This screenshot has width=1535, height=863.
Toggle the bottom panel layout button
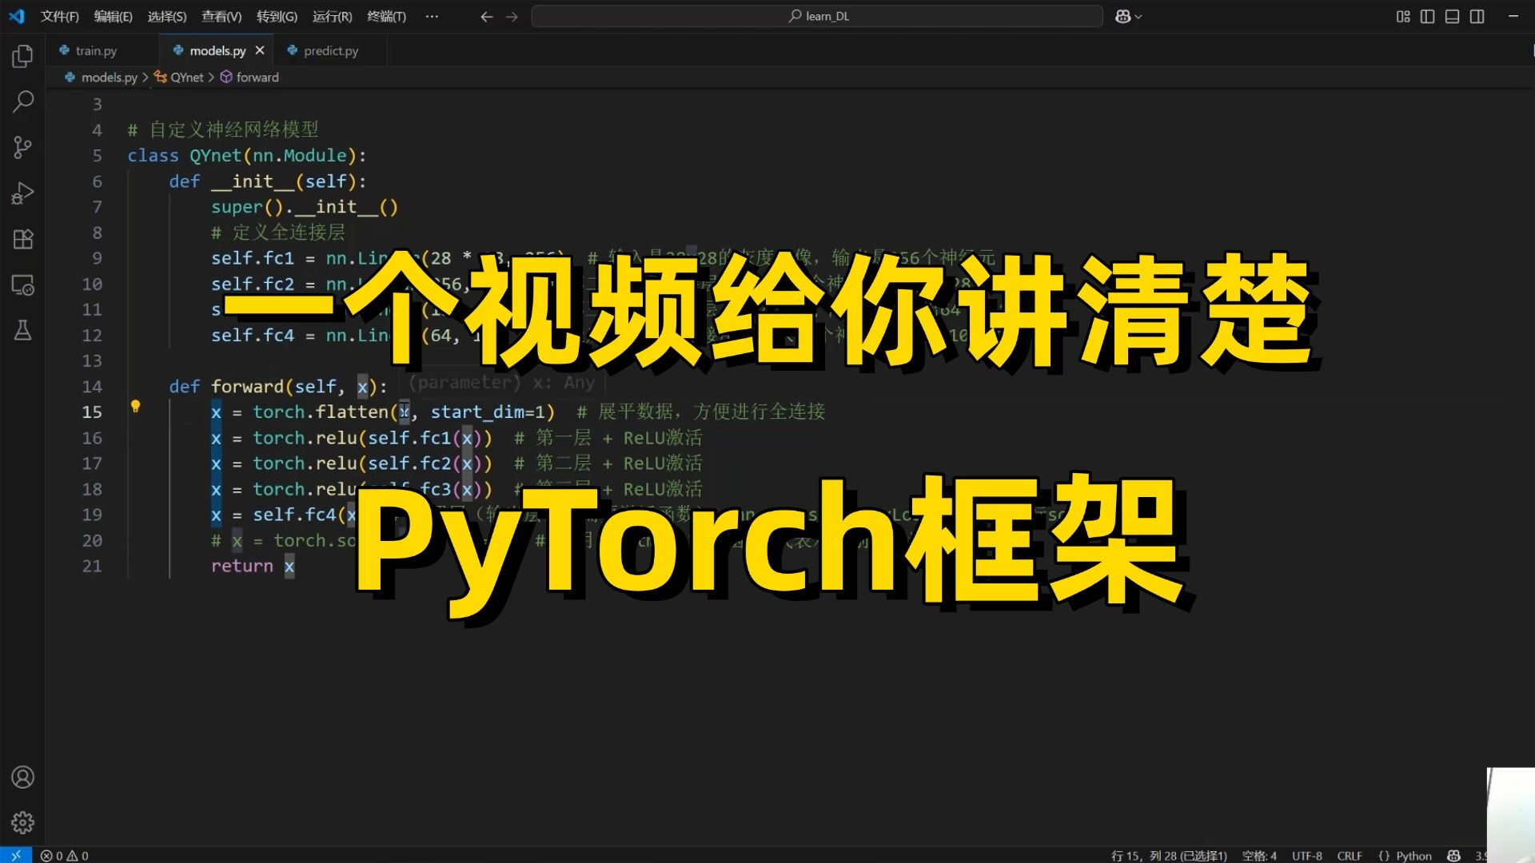(1452, 16)
